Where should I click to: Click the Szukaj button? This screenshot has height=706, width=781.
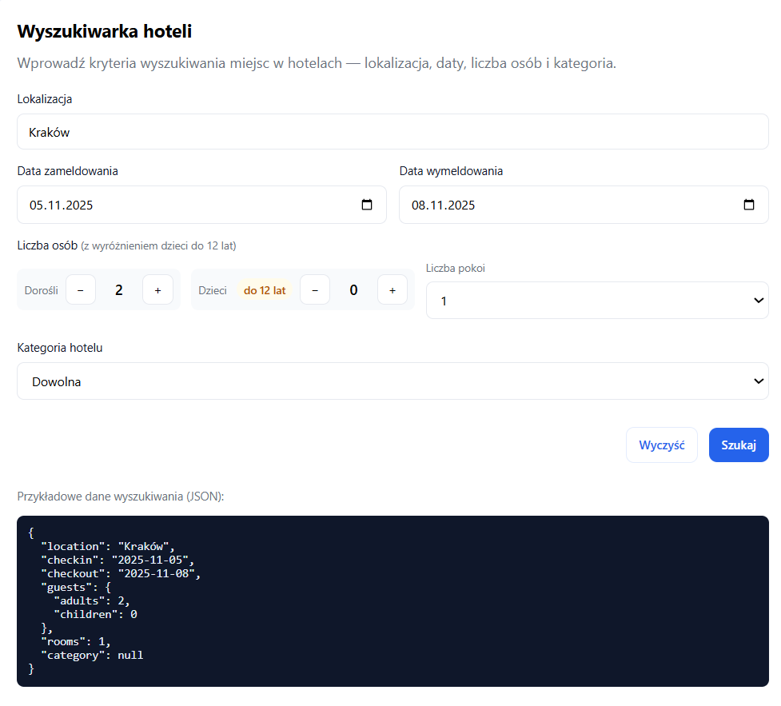(x=738, y=445)
